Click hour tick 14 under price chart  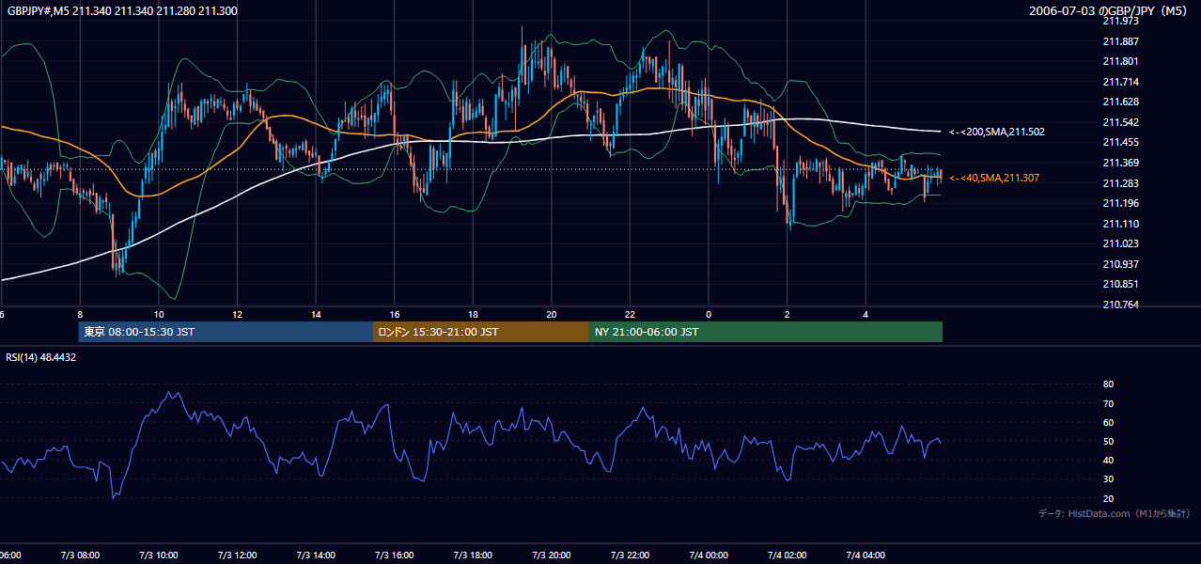click(316, 315)
